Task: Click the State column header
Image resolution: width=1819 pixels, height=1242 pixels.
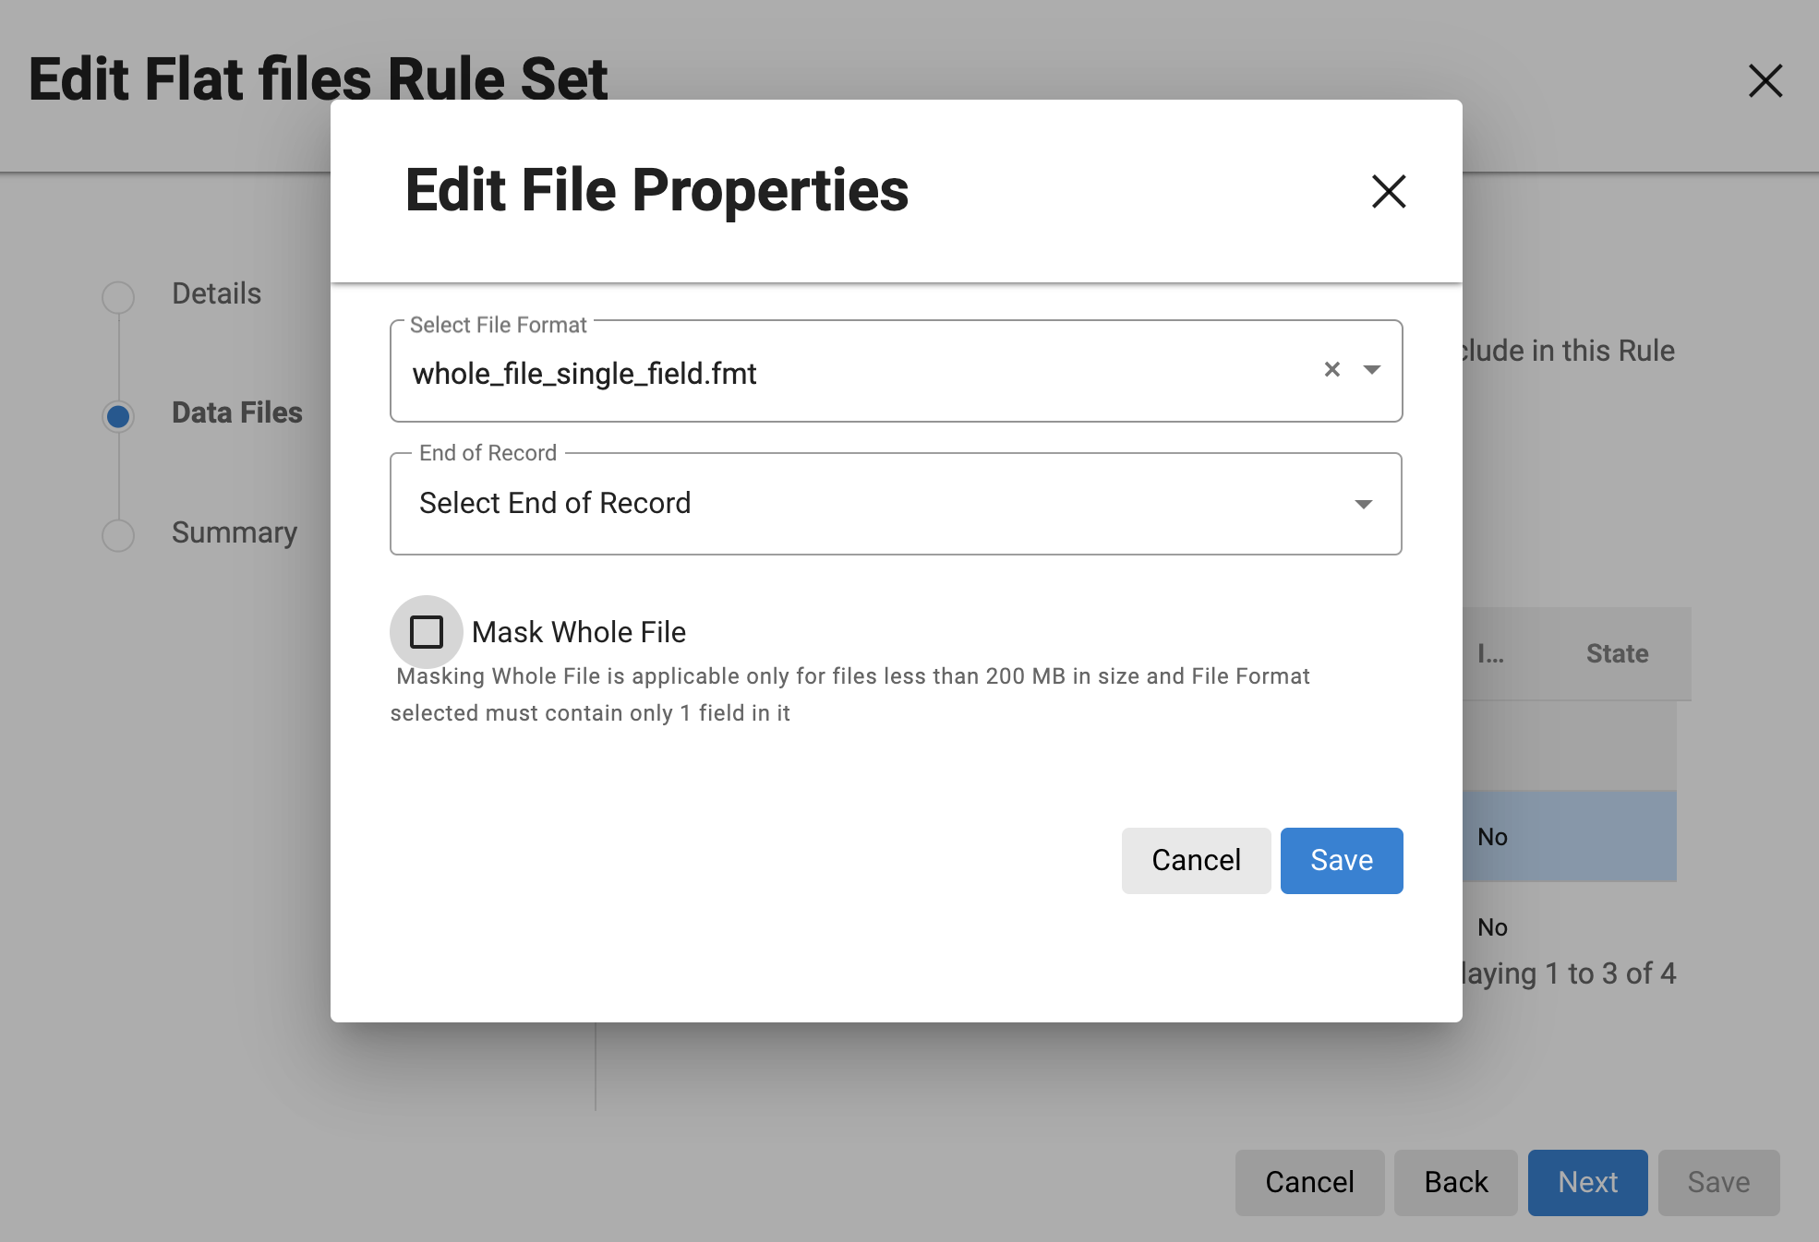Action: point(1616,653)
